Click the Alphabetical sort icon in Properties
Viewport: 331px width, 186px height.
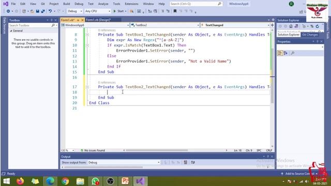coord(285,53)
